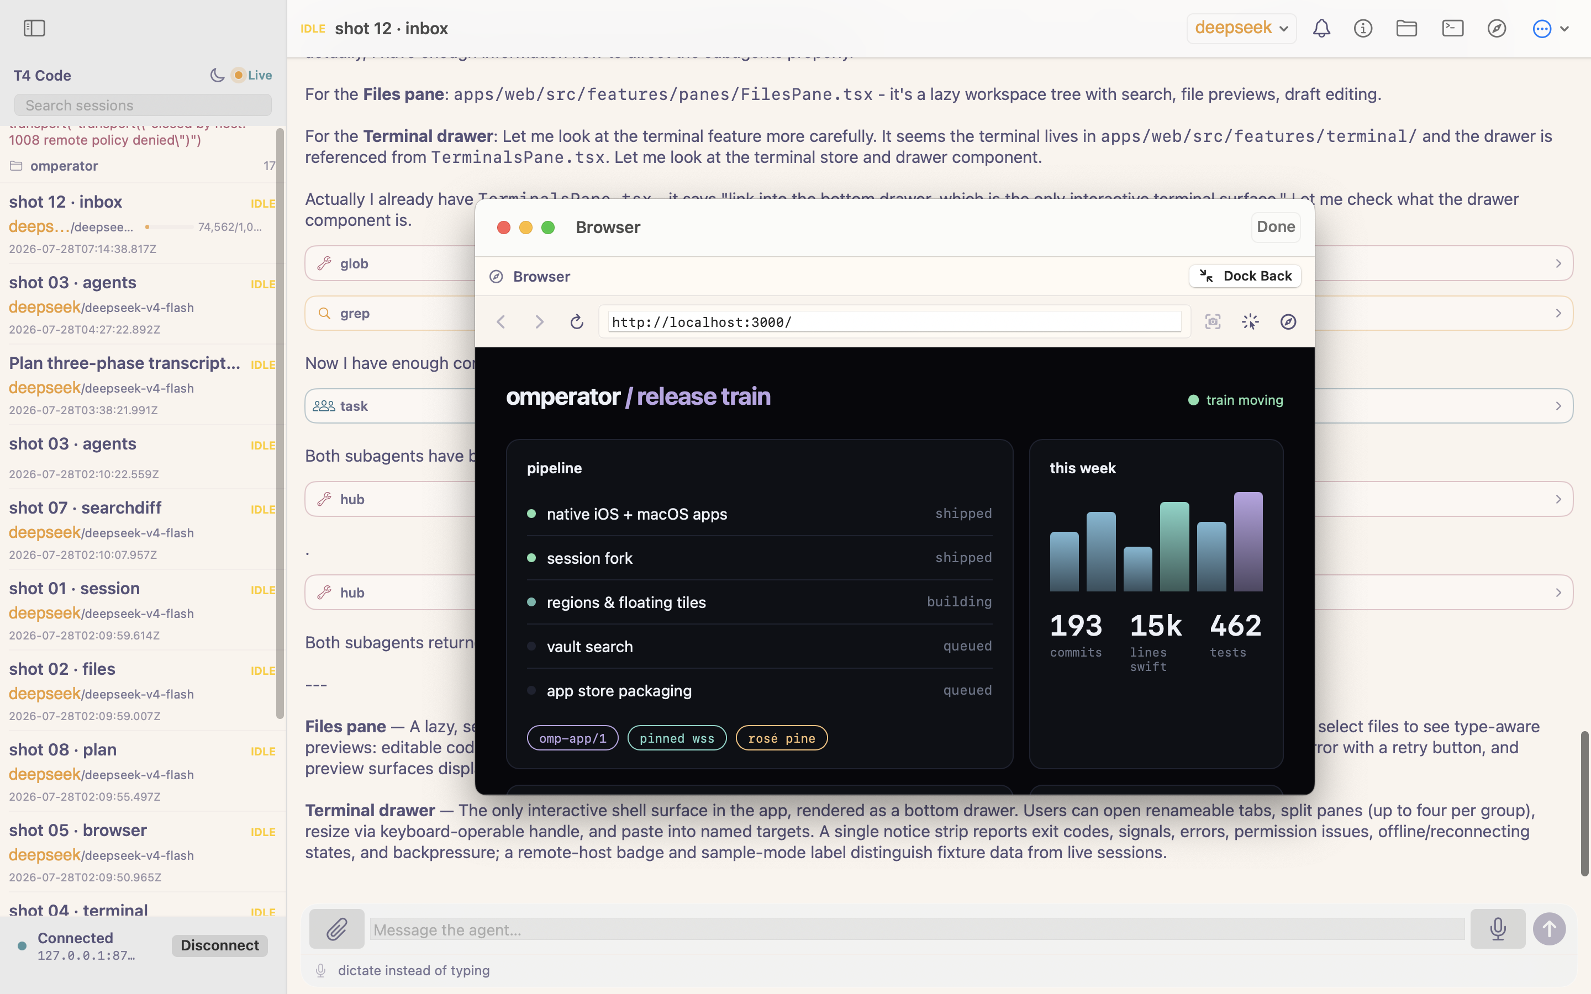Image resolution: width=1591 pixels, height=994 pixels.
Task: Click the Connected status dot
Action: click(x=22, y=946)
